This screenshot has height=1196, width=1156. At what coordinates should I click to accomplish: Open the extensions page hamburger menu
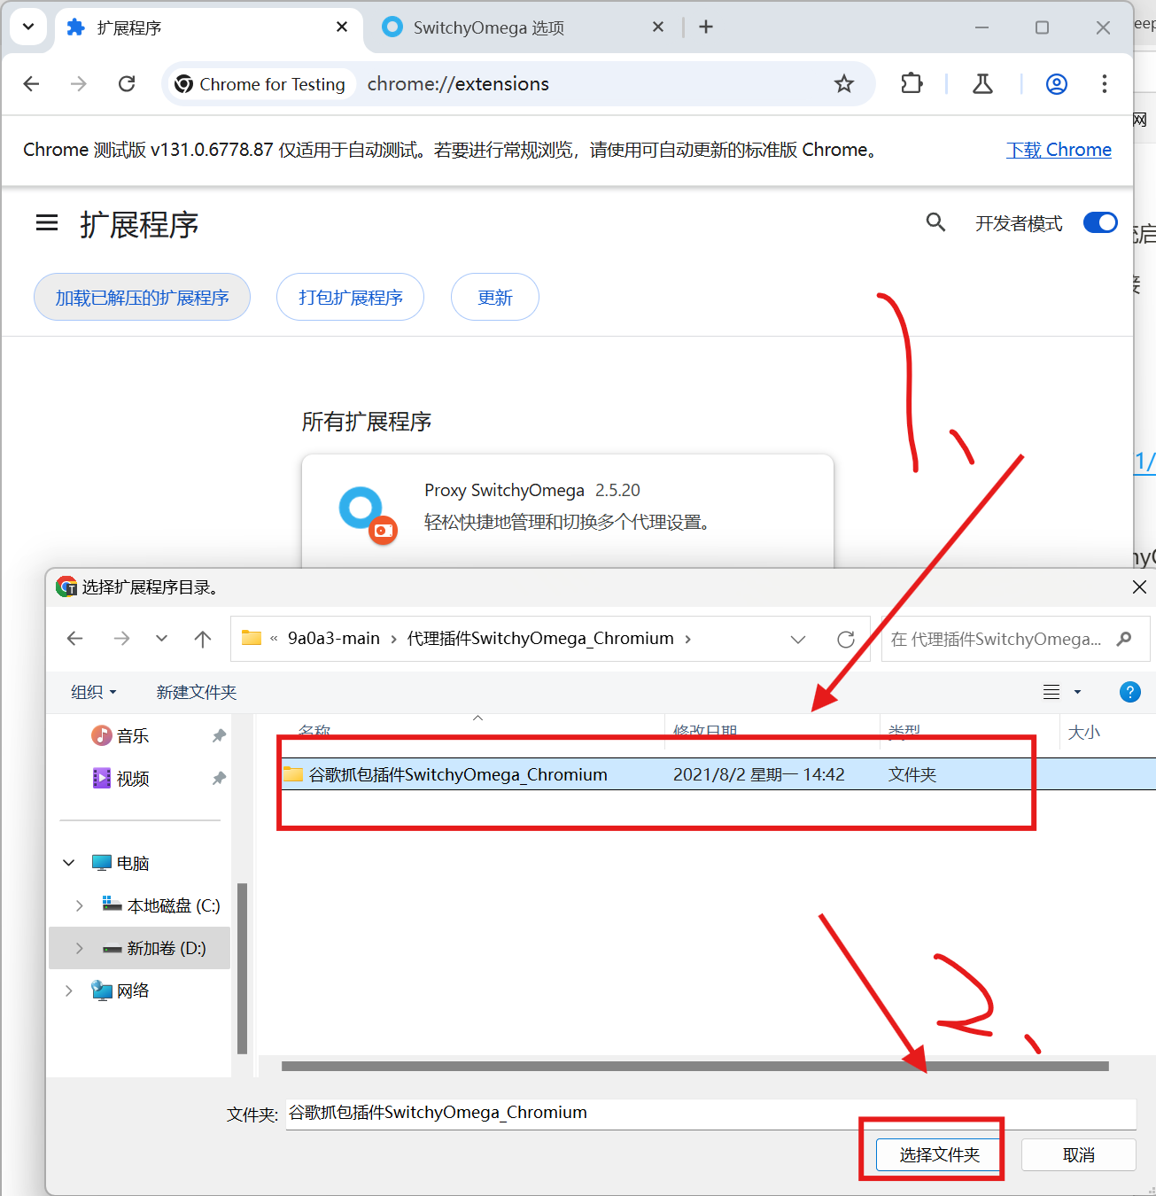pyautogui.click(x=47, y=223)
